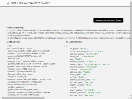Collapse the JSON root object triangle
The image size is (132, 99).
pos(65,46)
